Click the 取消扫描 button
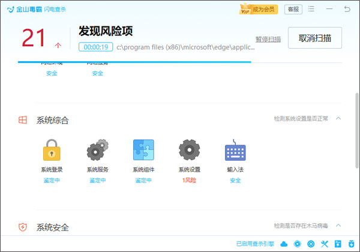The height and width of the screenshot is (252, 360). click(x=315, y=38)
